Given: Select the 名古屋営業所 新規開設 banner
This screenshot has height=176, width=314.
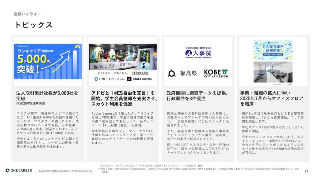Looking at the screenshot, I should [273, 50].
